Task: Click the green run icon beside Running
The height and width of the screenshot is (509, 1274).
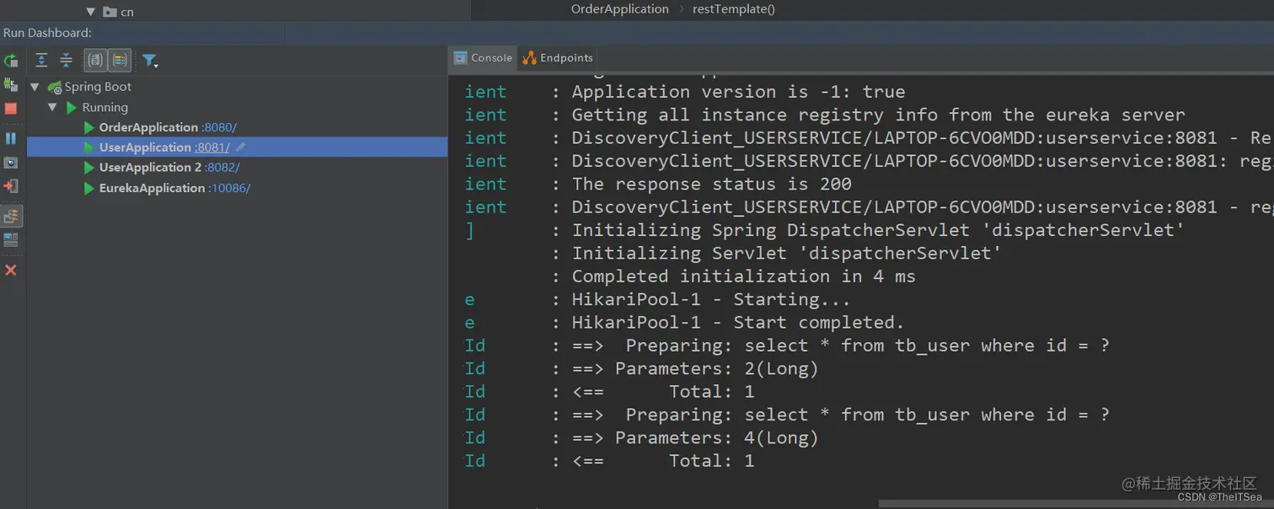Action: pyautogui.click(x=72, y=108)
